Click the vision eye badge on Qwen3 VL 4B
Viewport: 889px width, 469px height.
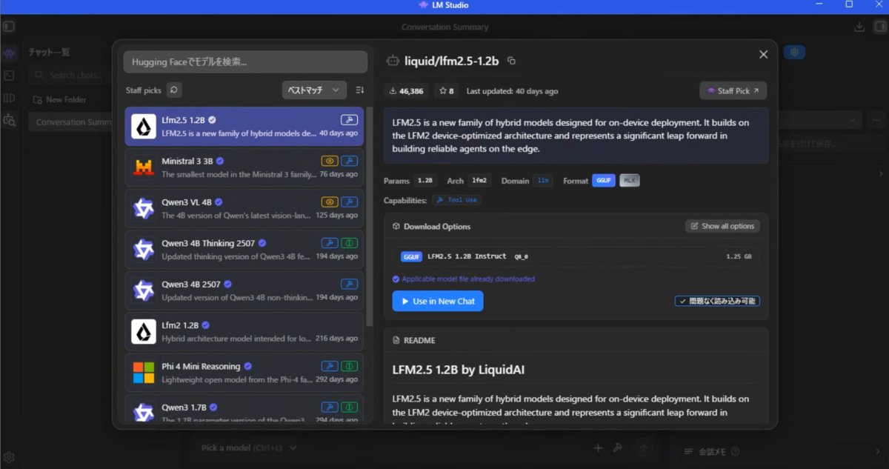pos(330,202)
